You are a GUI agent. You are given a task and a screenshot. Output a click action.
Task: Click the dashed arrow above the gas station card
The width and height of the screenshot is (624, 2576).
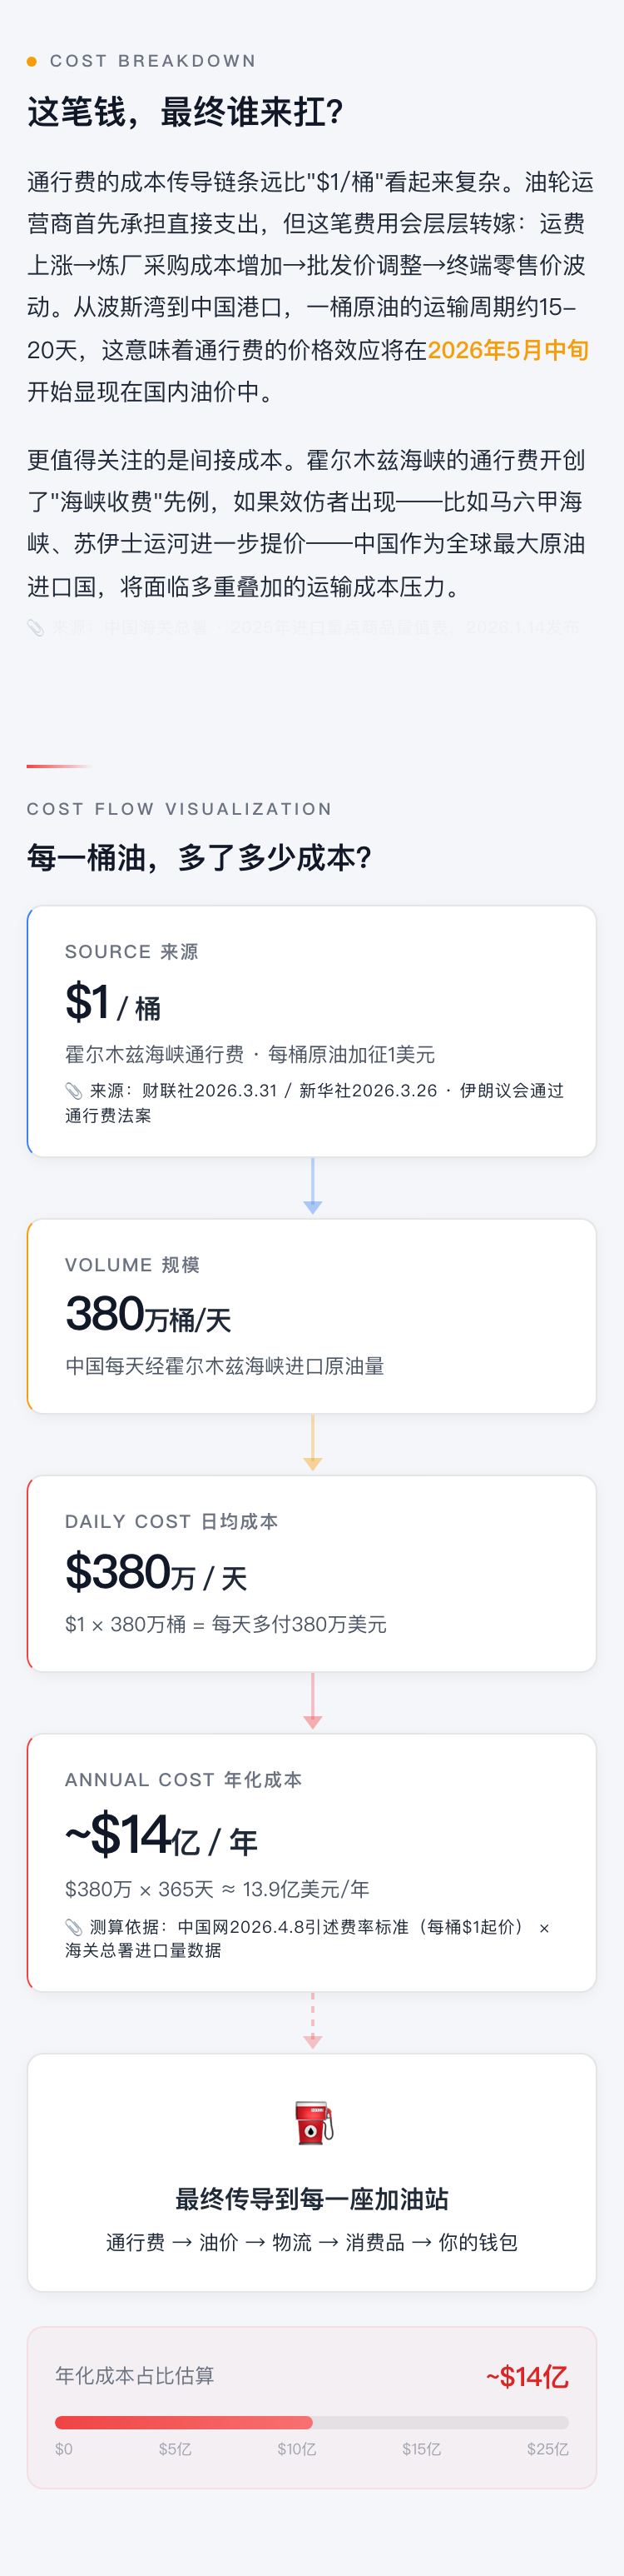point(313,2020)
